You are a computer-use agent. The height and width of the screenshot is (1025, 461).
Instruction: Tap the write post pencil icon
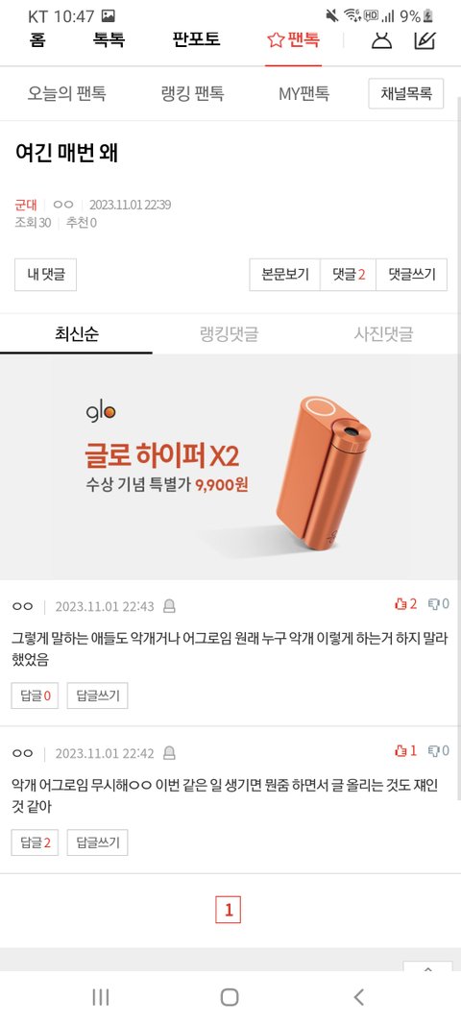(425, 40)
